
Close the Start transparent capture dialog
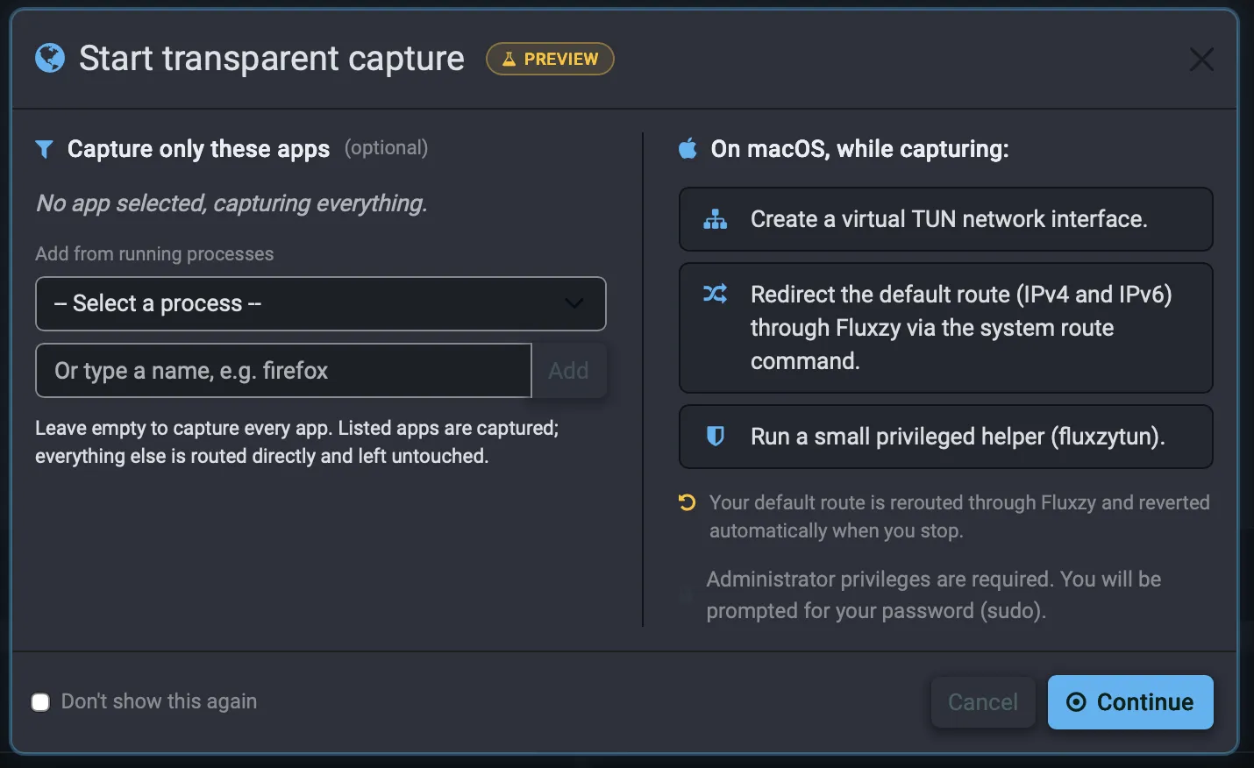coord(1201,59)
